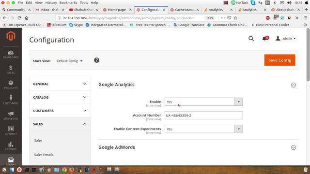Open the Reports sidebar menu
The image size is (310, 174).
[11, 146]
